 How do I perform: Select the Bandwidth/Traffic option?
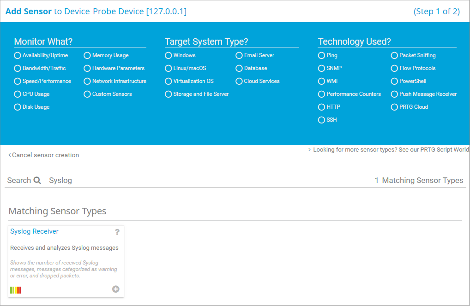pyautogui.click(x=18, y=68)
